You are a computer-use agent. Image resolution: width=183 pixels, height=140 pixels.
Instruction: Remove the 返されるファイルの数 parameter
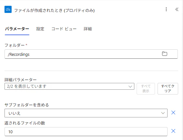point(173,131)
